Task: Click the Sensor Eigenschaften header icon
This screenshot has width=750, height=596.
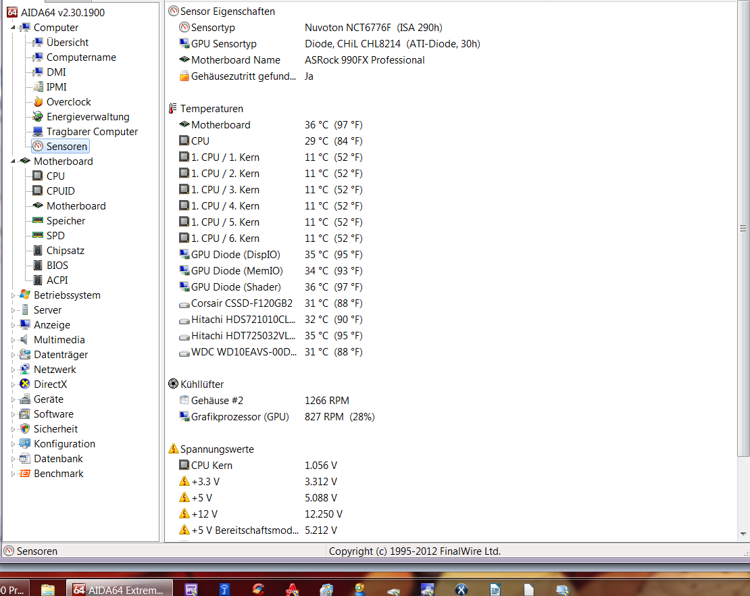Action: coord(174,11)
